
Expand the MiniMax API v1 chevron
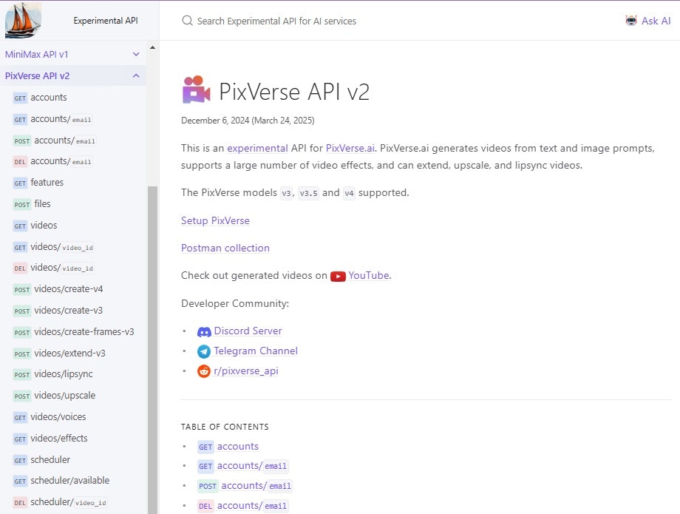[x=136, y=54]
